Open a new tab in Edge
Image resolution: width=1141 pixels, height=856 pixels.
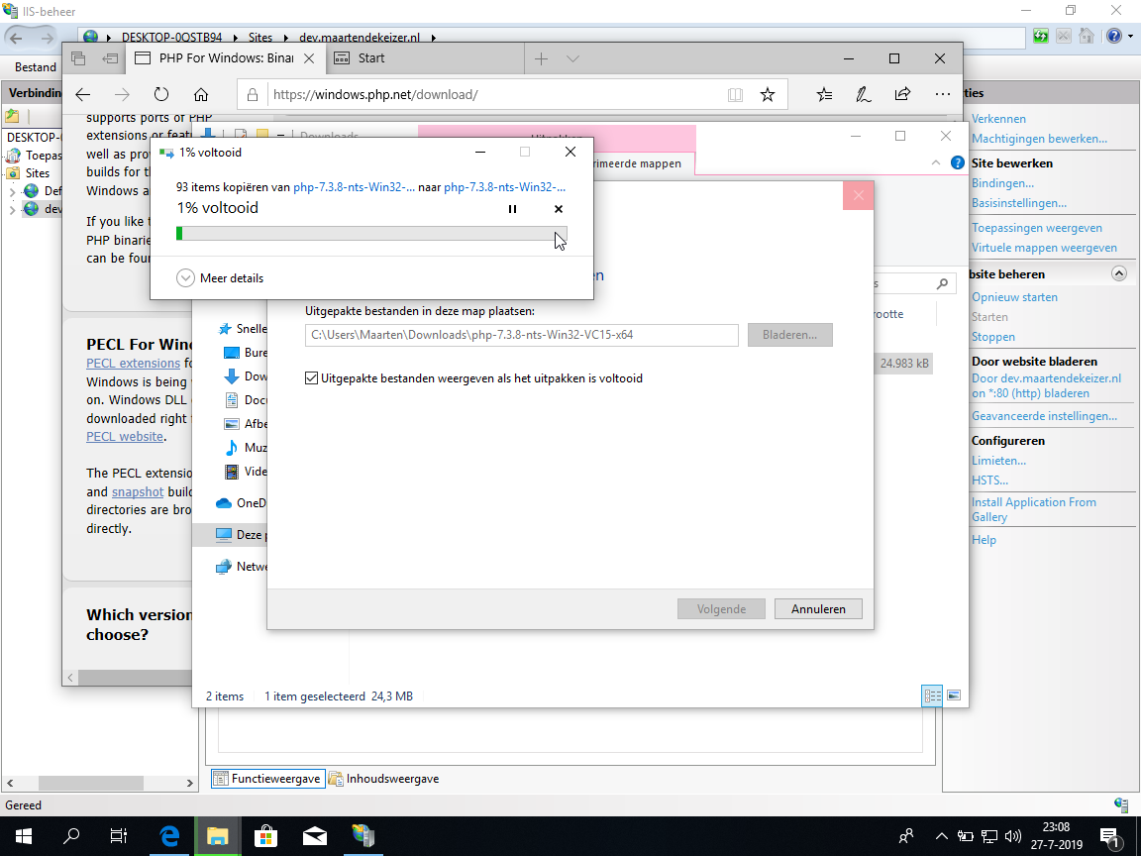[x=541, y=59]
